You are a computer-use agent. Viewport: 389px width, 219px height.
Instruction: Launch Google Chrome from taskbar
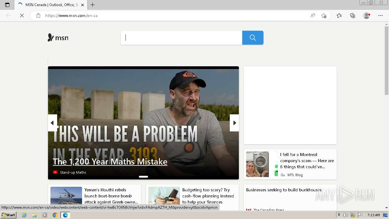[x=55, y=215]
